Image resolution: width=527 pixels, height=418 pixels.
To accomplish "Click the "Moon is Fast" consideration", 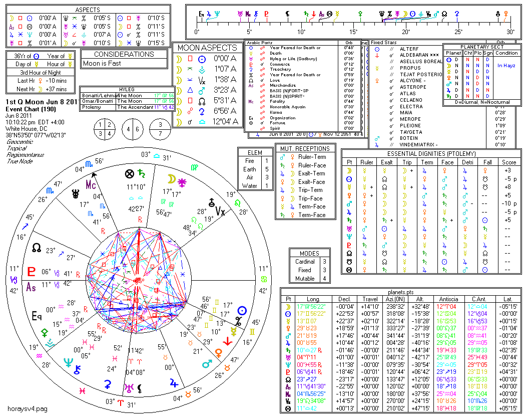I will pyautogui.click(x=102, y=63).
